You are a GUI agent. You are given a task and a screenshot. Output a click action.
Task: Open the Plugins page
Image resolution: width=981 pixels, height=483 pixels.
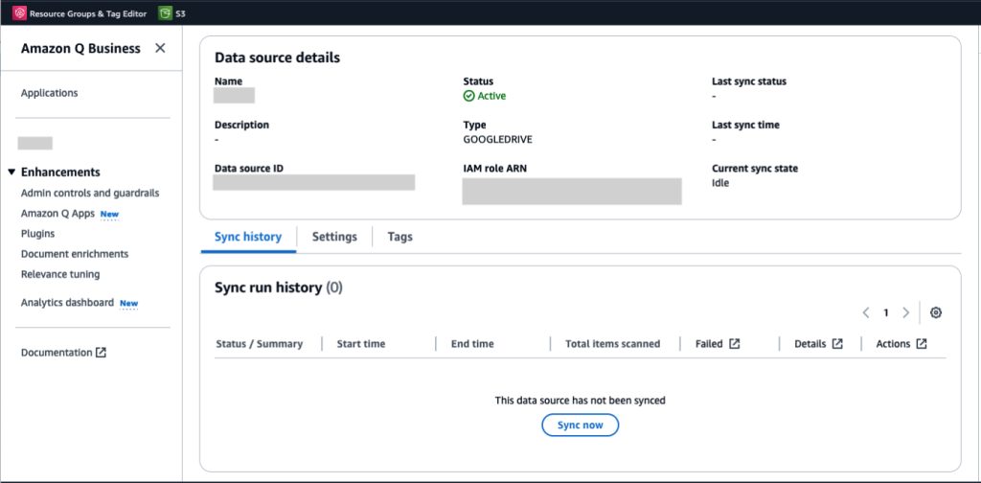[37, 234]
